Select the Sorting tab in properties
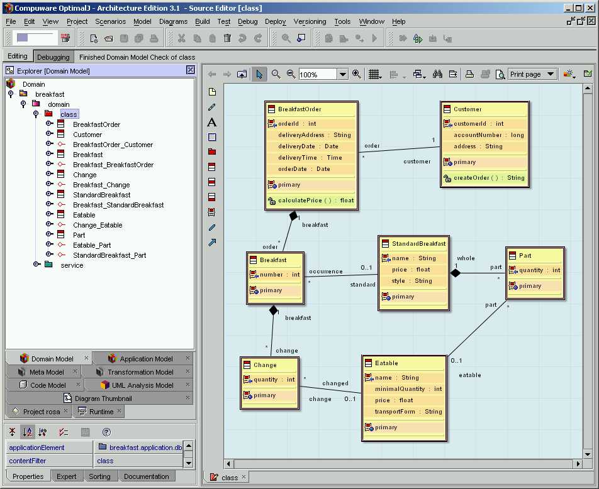This screenshot has height=489, width=599. tap(99, 476)
